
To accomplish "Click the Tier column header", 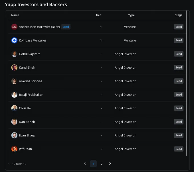I will 98,15.
